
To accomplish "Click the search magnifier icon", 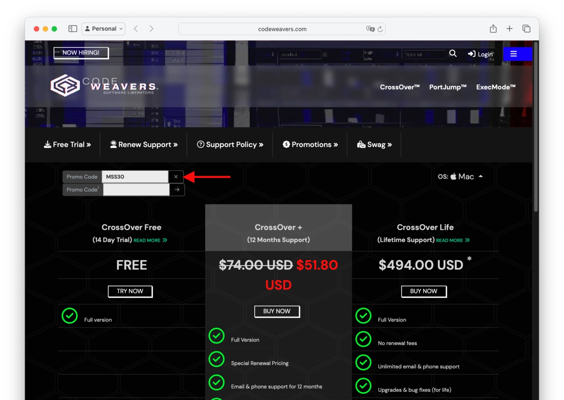I will [x=453, y=53].
